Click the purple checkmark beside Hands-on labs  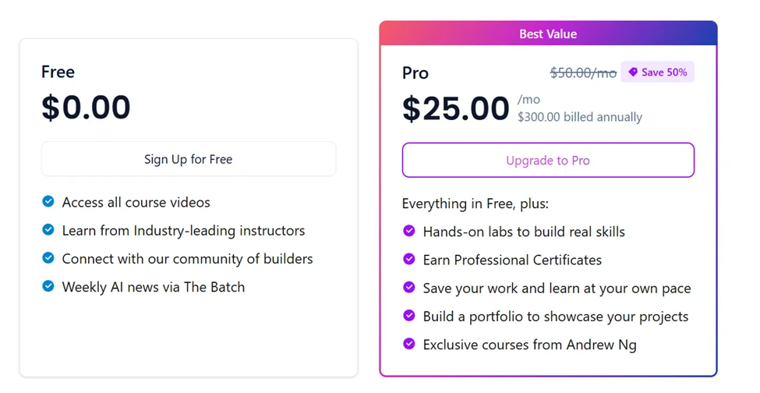click(409, 231)
